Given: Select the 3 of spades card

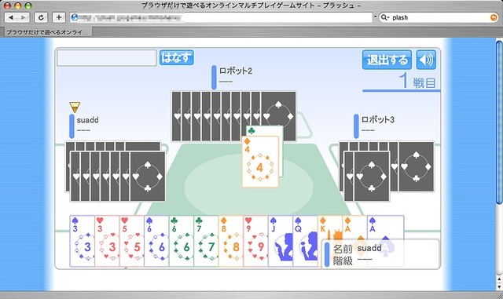Looking at the screenshot, I should [82, 241].
